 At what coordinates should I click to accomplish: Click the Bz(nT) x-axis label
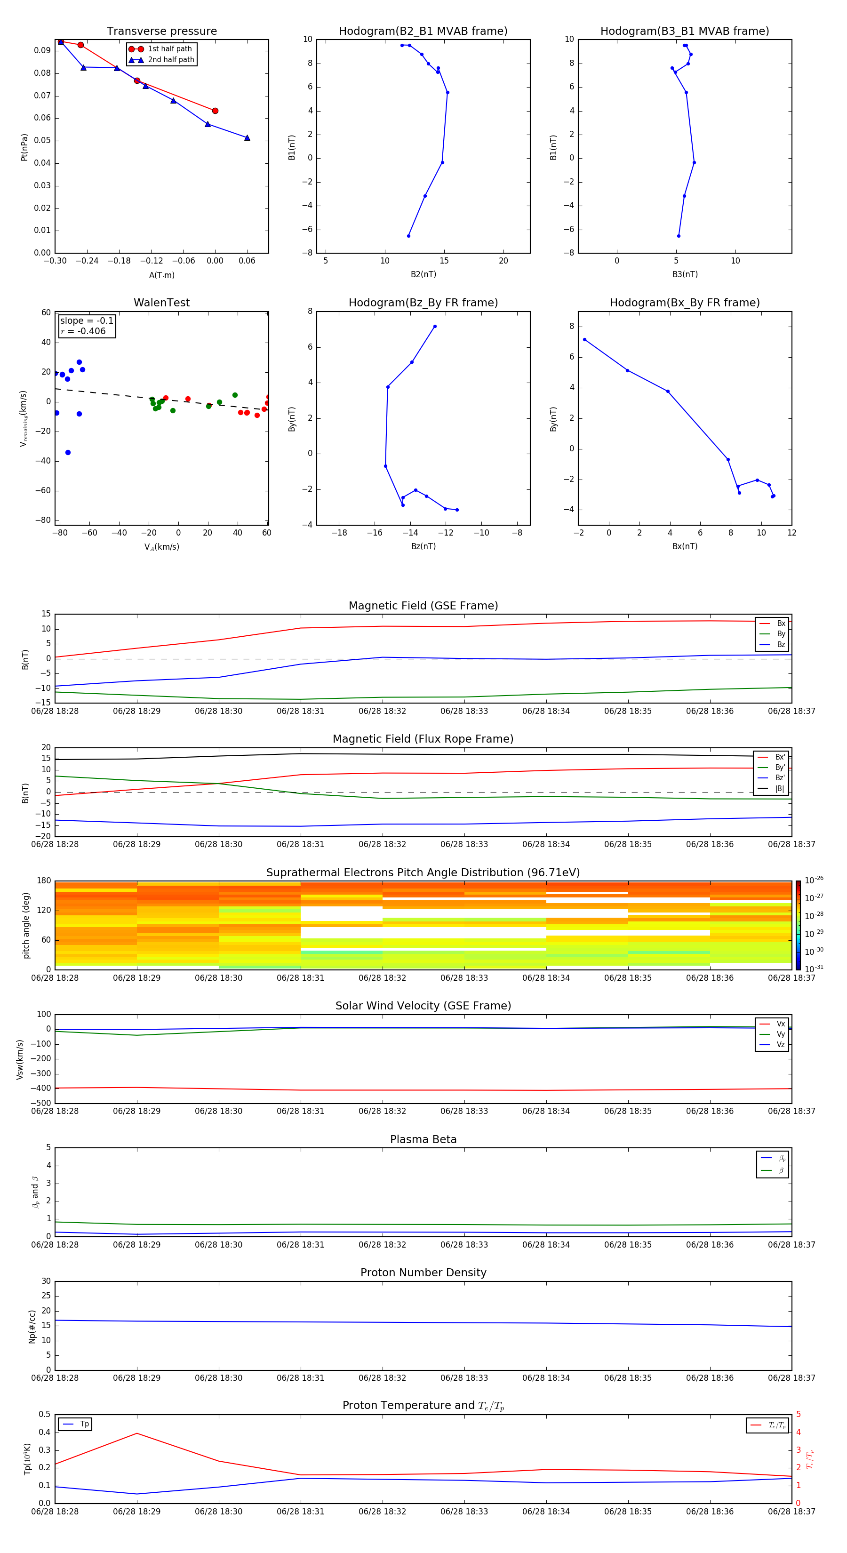[423, 546]
